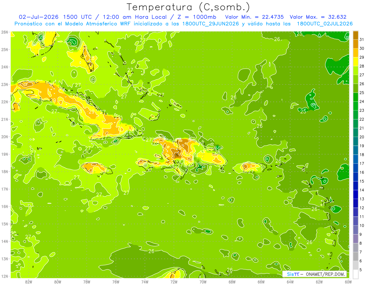Click the 68W longitude label

pyautogui.click(x=232, y=282)
